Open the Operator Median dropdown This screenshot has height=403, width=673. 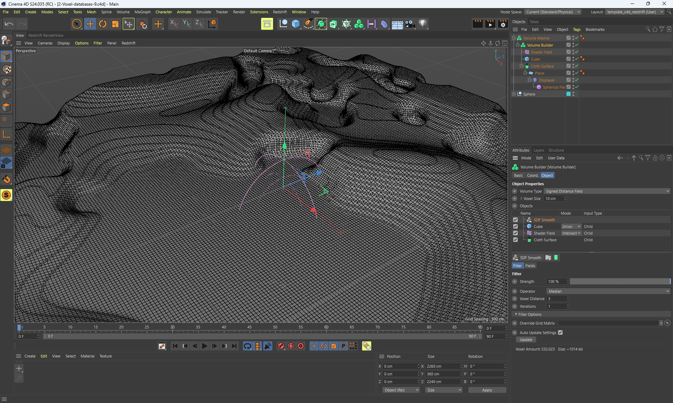point(608,291)
